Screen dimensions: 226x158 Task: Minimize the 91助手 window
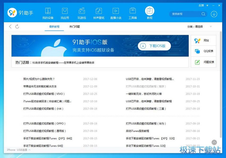[213, 6]
